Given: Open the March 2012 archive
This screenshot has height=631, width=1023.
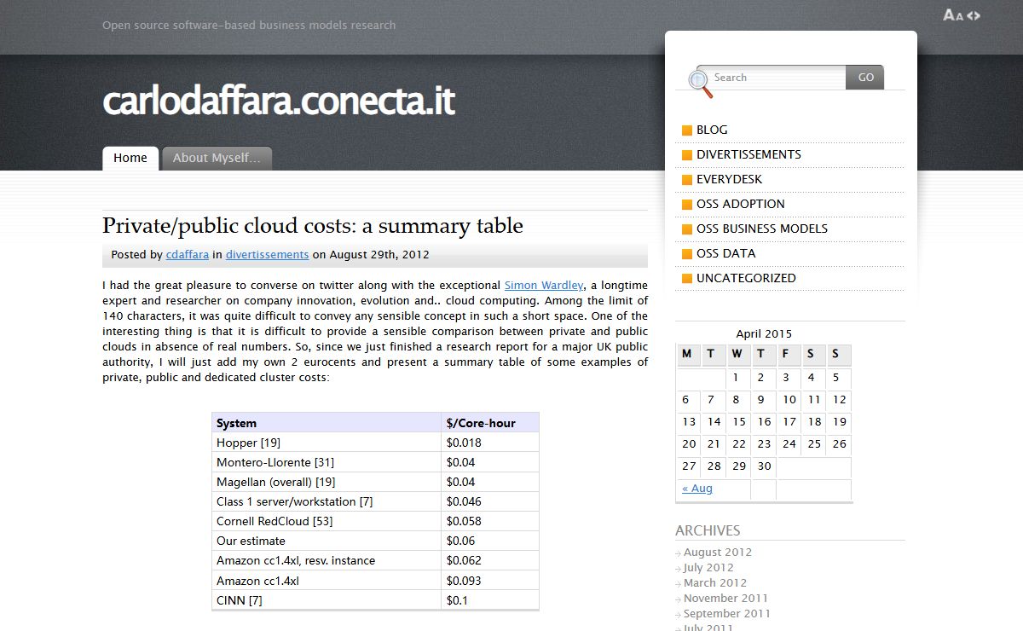Looking at the screenshot, I should (x=715, y=583).
